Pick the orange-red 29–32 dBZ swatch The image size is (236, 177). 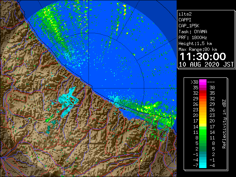click(203, 99)
